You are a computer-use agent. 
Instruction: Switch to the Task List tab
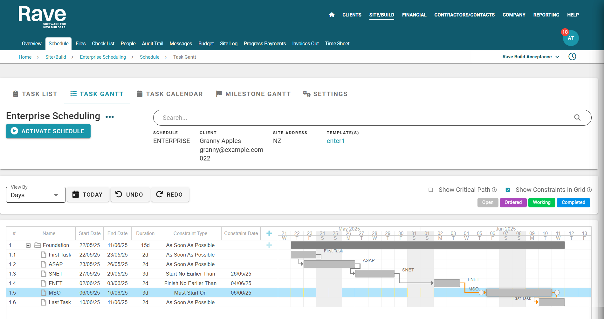(35, 94)
